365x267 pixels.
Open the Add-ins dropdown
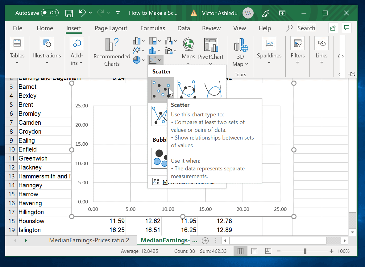(77, 51)
